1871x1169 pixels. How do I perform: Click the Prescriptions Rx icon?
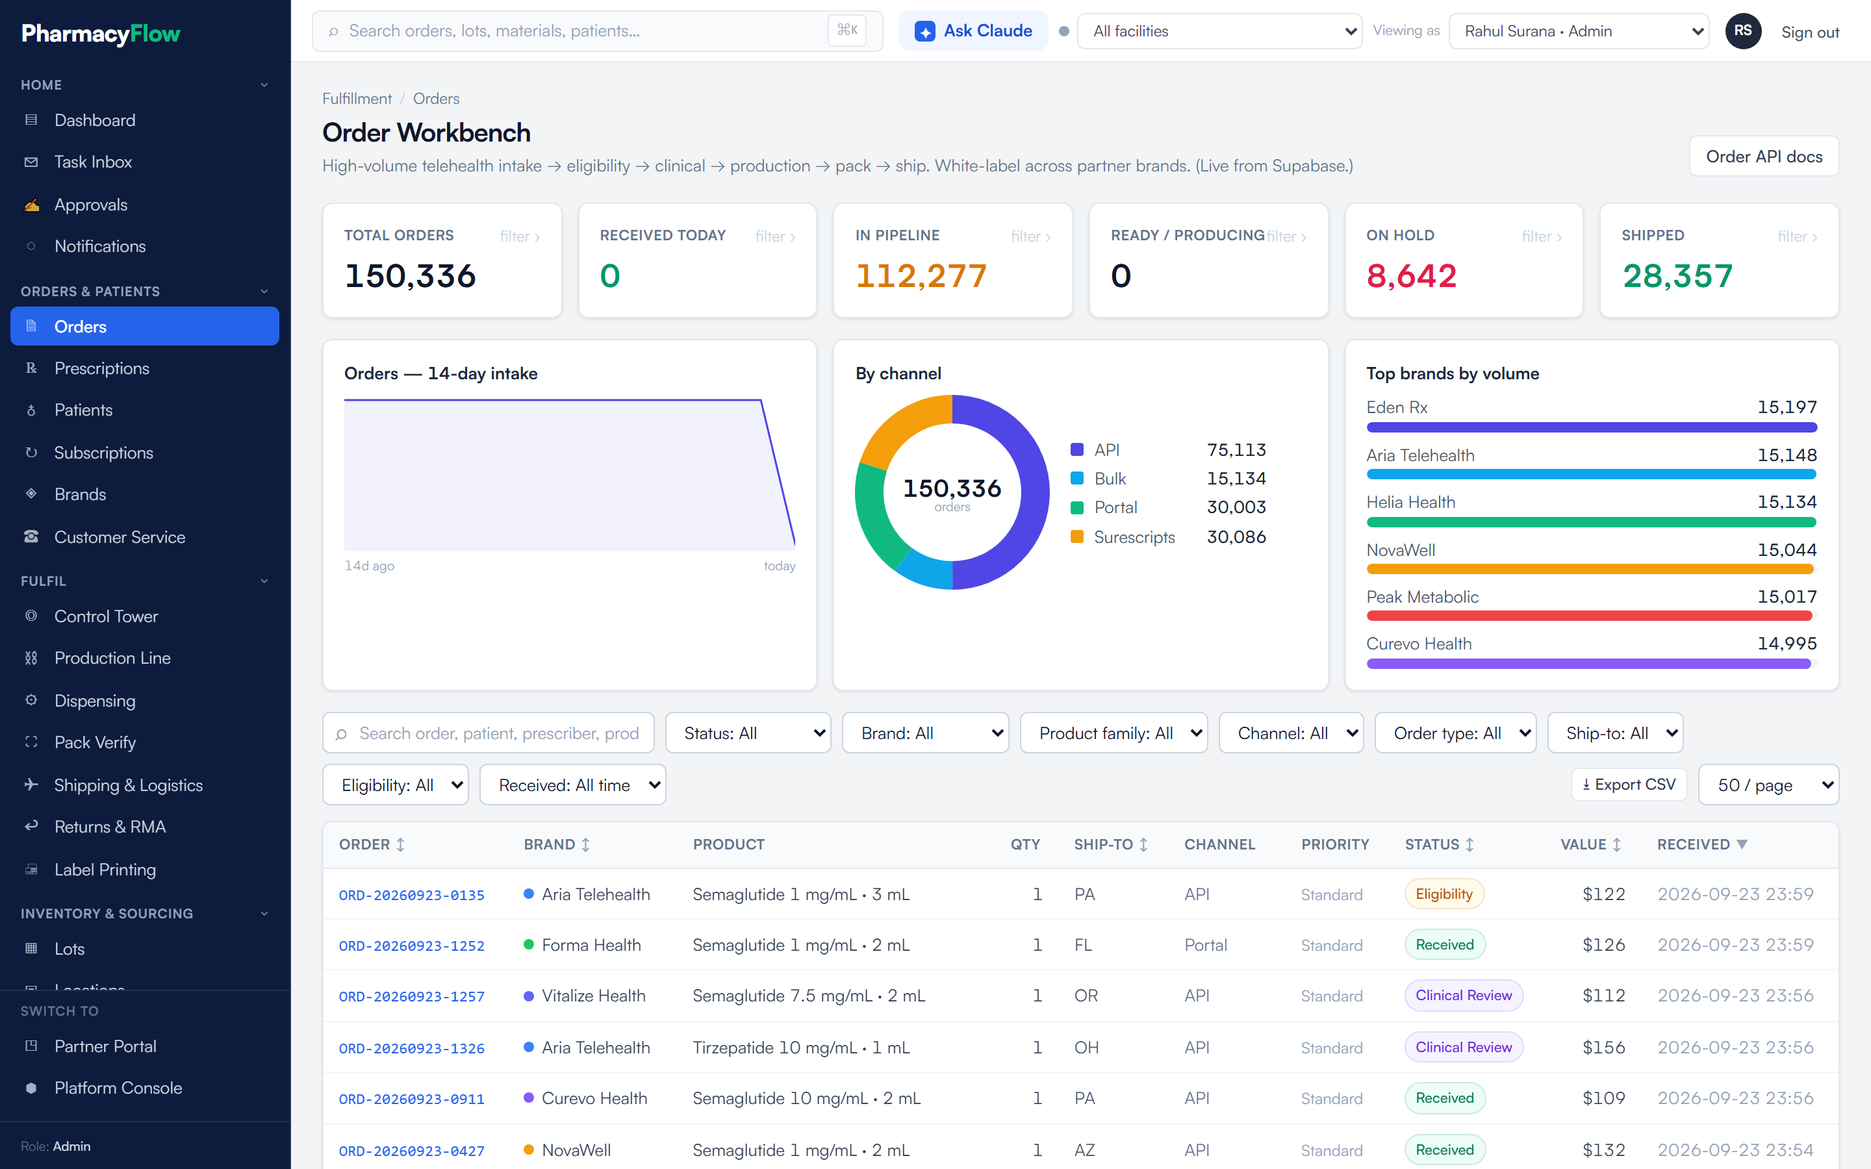pyautogui.click(x=31, y=368)
